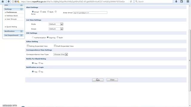Select Email alert radio button
The width and height of the screenshot is (191, 107).
(33, 12)
